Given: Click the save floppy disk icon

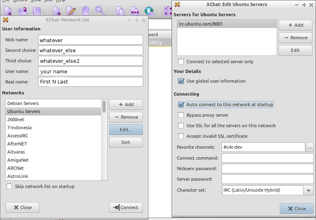Looking at the screenshot, I should [36, 11].
